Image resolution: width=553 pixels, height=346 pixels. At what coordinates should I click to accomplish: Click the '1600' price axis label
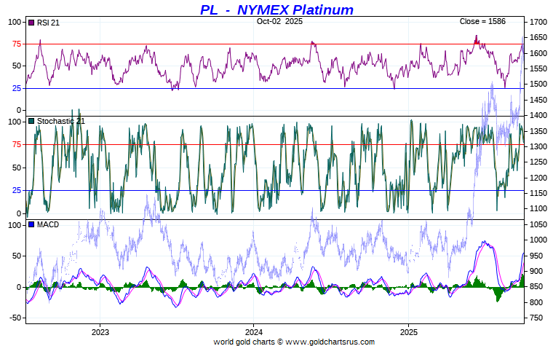point(538,53)
